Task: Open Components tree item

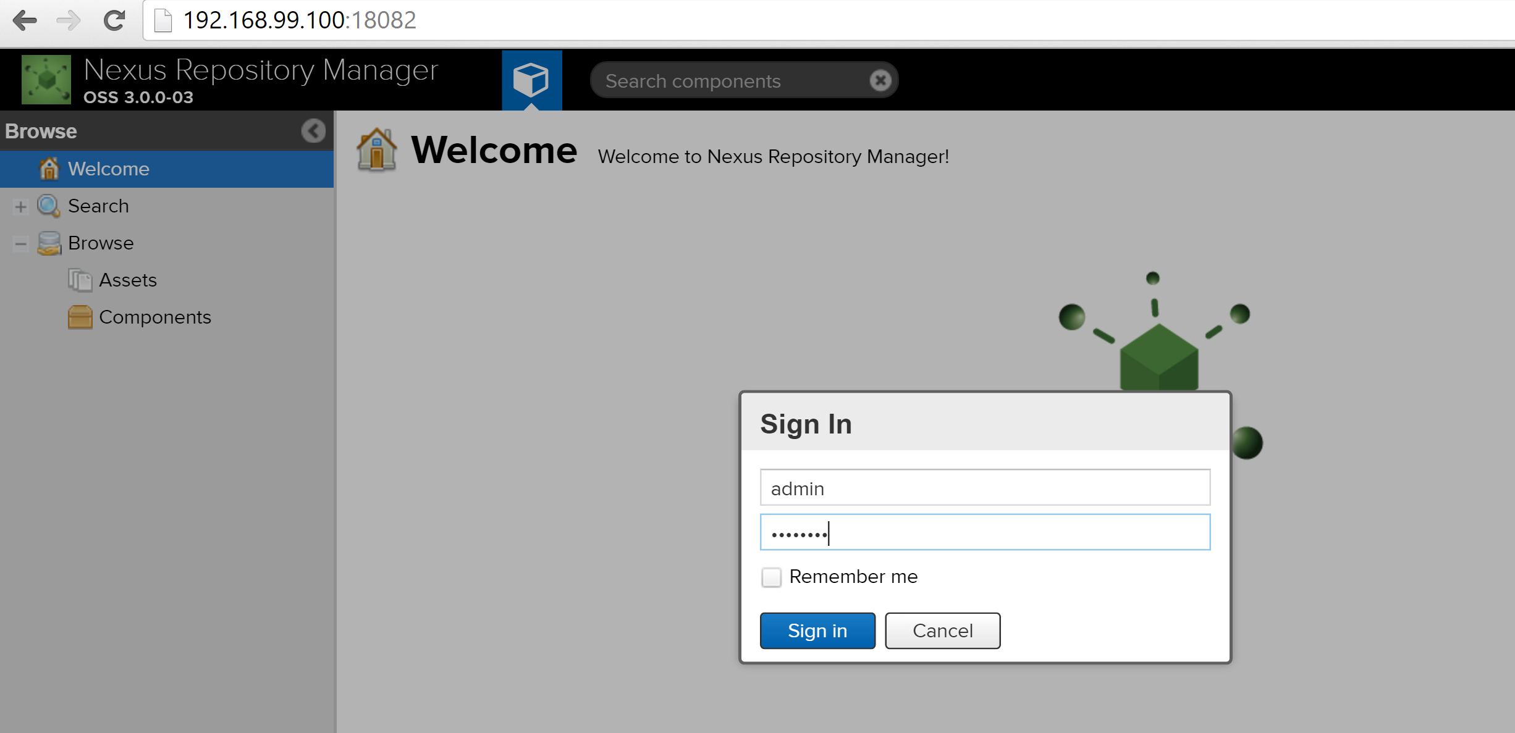Action: (154, 317)
